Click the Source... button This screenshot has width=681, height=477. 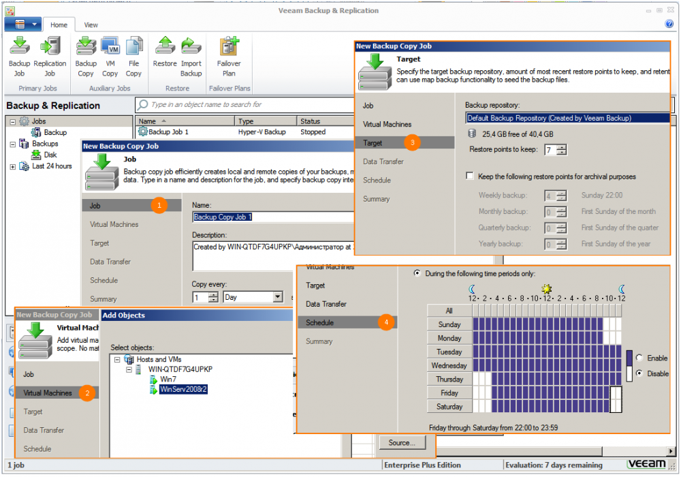pyautogui.click(x=402, y=443)
